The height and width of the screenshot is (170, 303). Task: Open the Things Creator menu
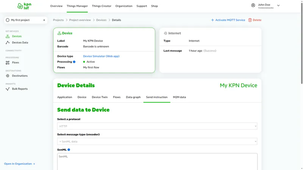(102, 6)
